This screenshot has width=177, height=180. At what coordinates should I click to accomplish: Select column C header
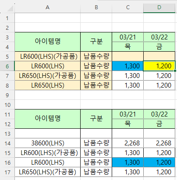[128, 7]
